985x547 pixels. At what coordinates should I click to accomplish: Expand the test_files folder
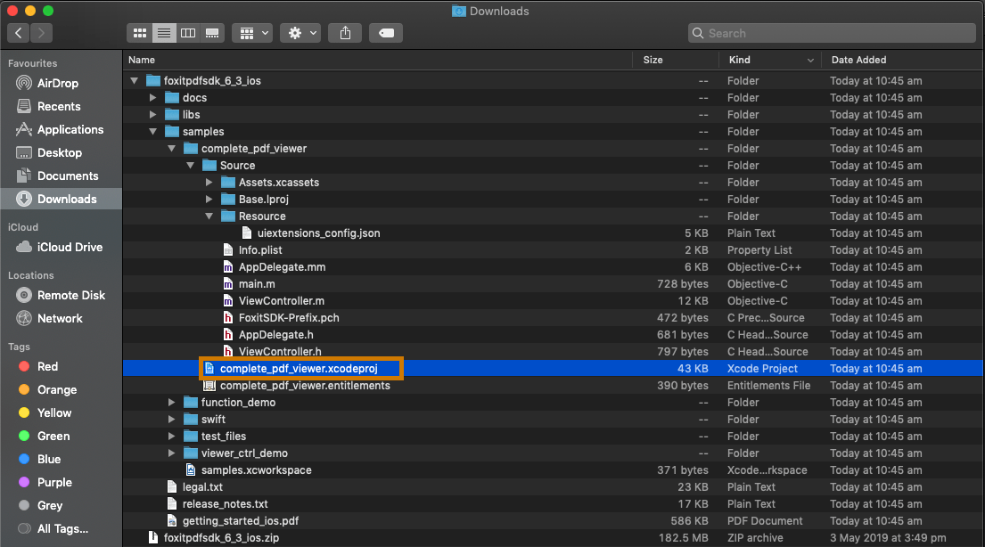click(171, 436)
